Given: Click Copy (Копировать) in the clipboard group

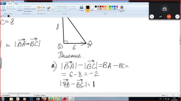Looking at the screenshot, I should pyautogui.click(x=11, y=9).
